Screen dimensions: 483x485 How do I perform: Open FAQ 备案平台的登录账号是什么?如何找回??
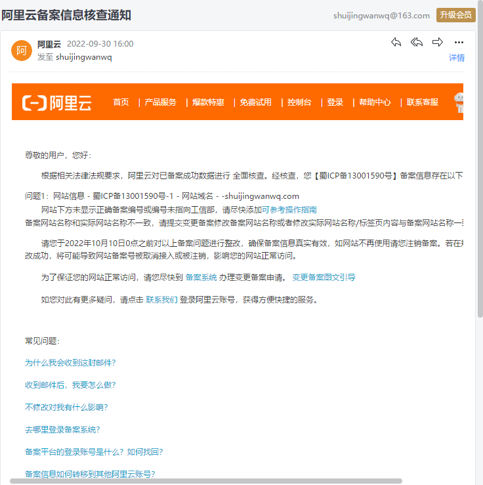point(94,452)
